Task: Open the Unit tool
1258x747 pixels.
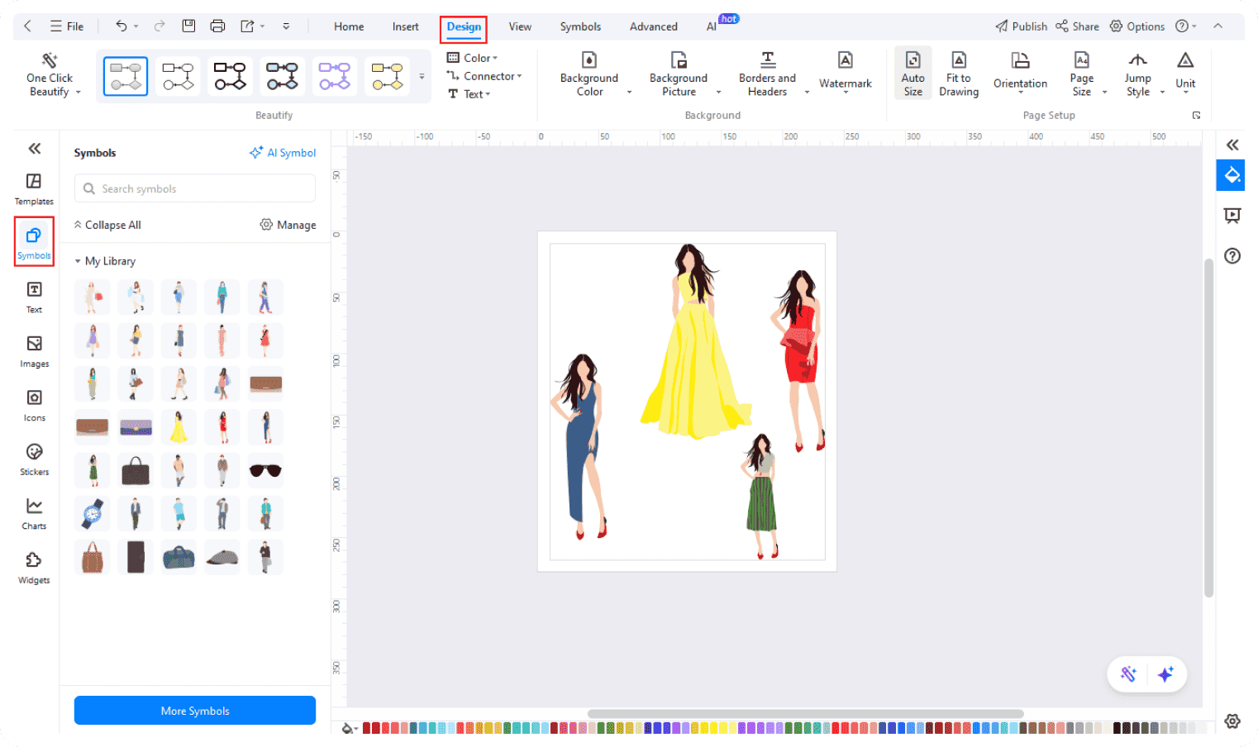Action: (x=1185, y=74)
